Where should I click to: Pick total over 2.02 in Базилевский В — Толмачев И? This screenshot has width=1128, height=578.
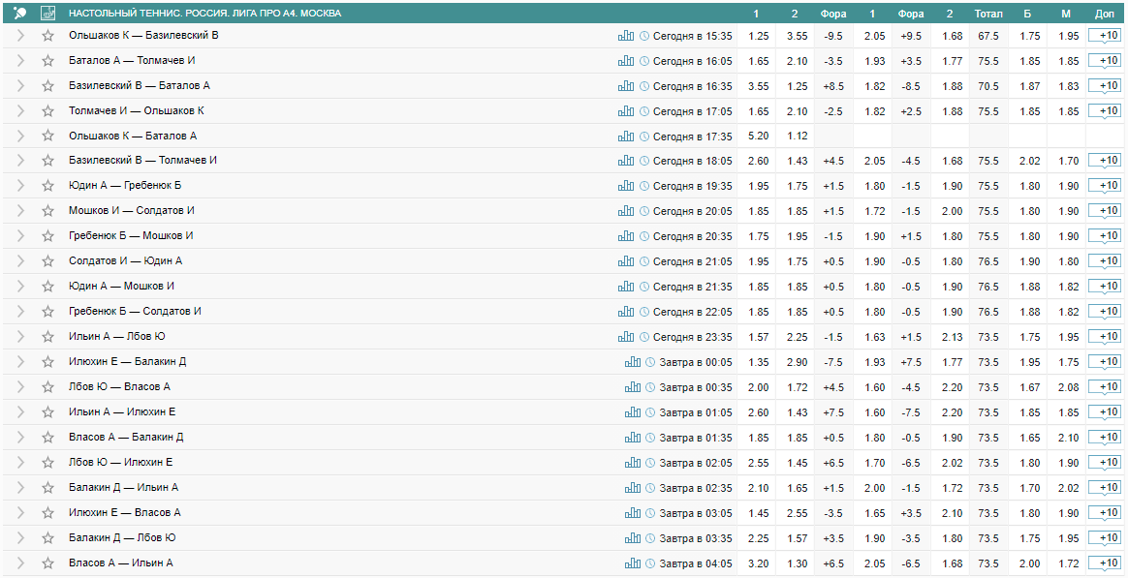(x=1029, y=161)
